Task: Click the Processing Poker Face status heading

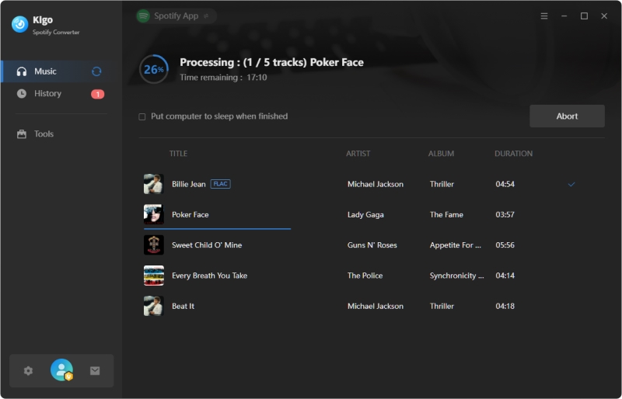Action: coord(271,62)
